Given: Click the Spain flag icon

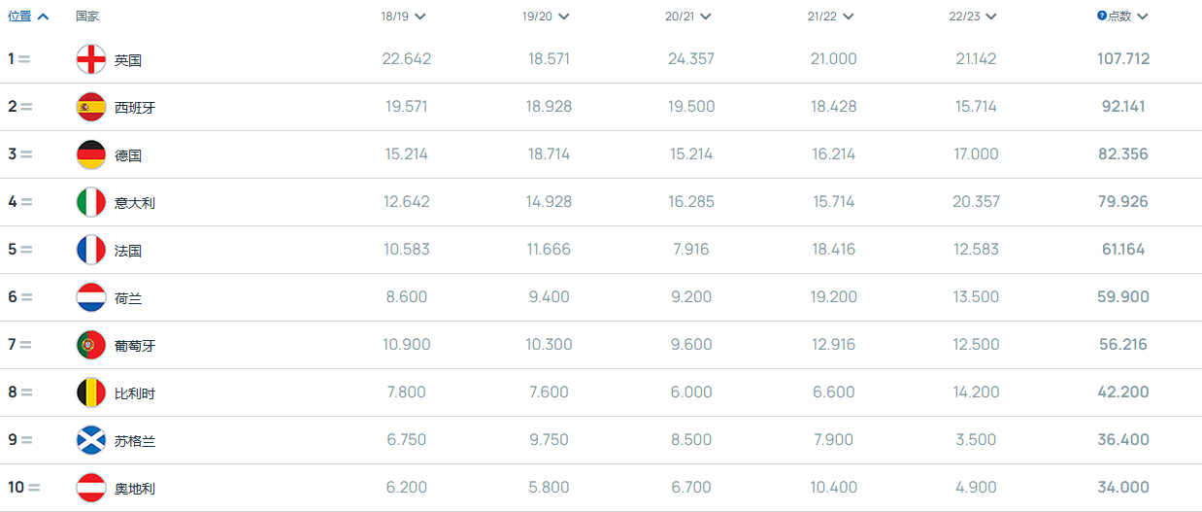Looking at the screenshot, I should (x=91, y=107).
